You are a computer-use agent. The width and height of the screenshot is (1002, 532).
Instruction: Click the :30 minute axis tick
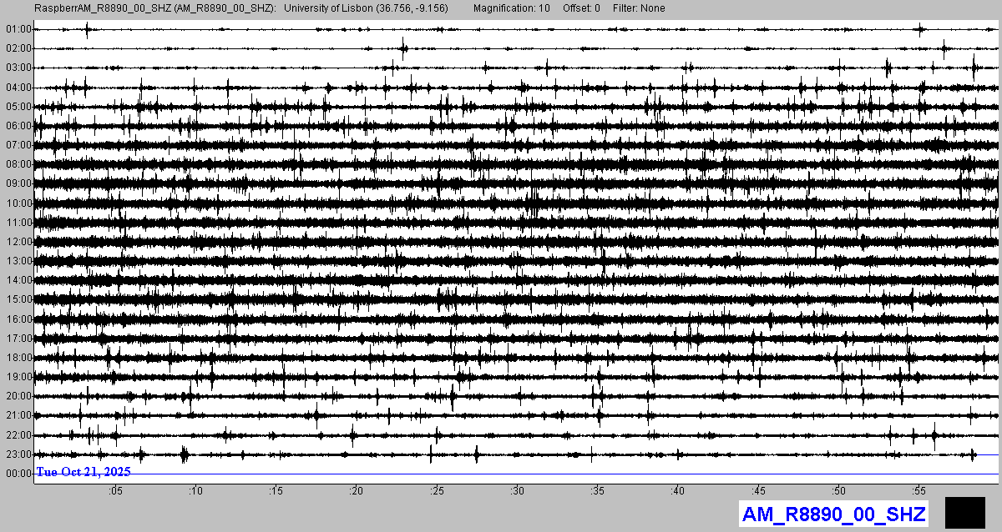coord(517,492)
